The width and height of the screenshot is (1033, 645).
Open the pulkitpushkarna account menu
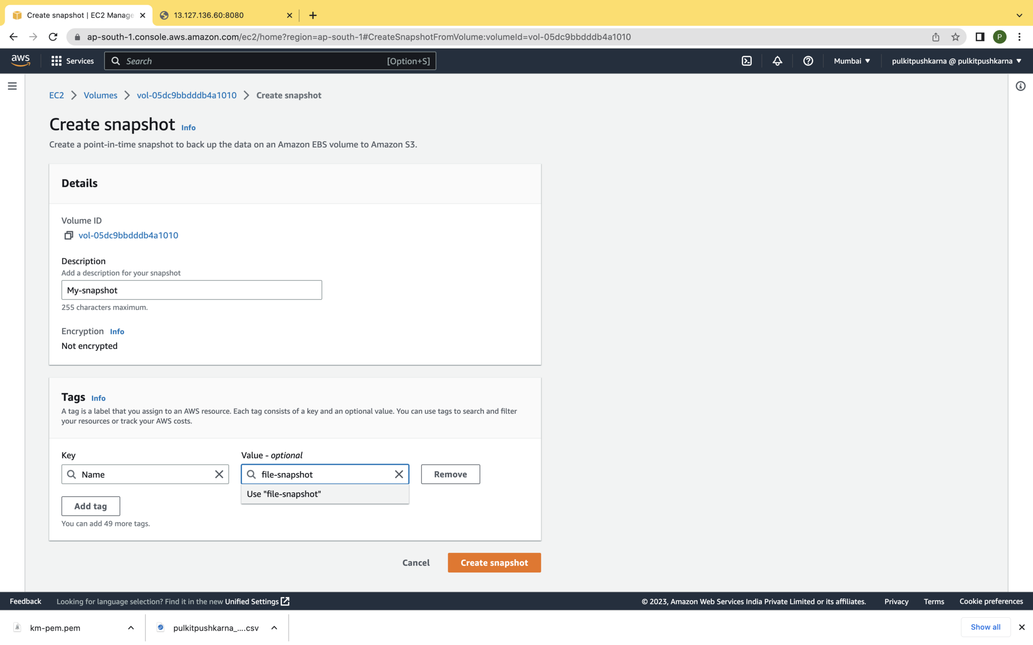(956, 61)
